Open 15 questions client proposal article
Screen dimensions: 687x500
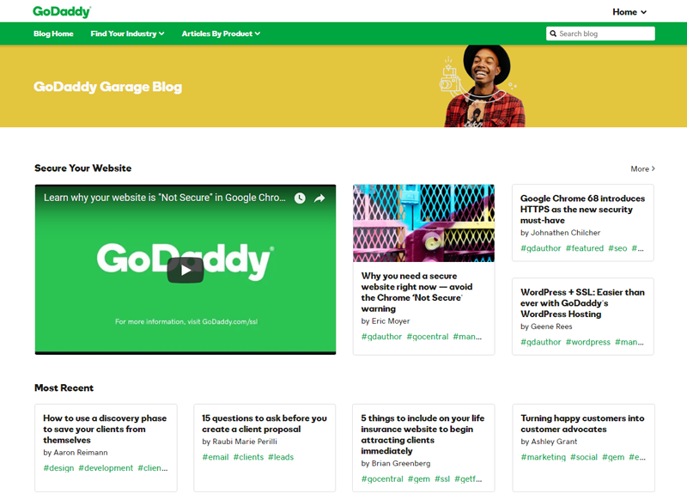[x=264, y=424]
